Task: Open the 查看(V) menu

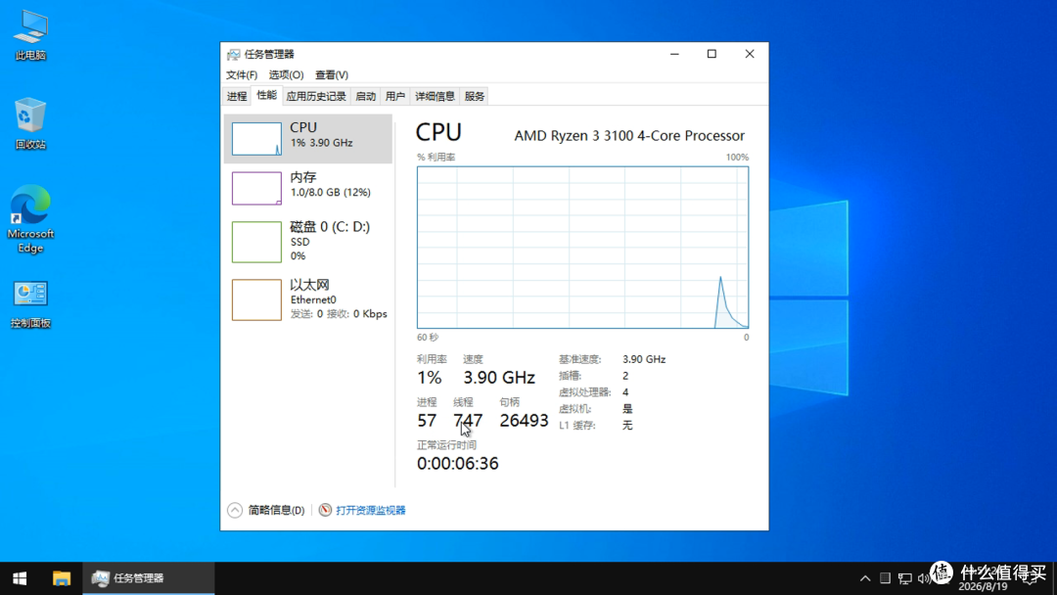Action: pos(332,74)
